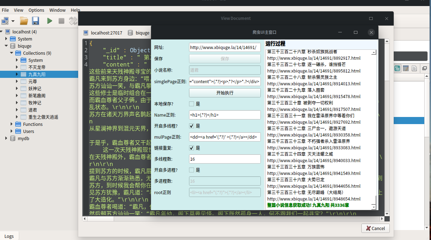Toggle the 本地保存 checkbox

(192, 104)
